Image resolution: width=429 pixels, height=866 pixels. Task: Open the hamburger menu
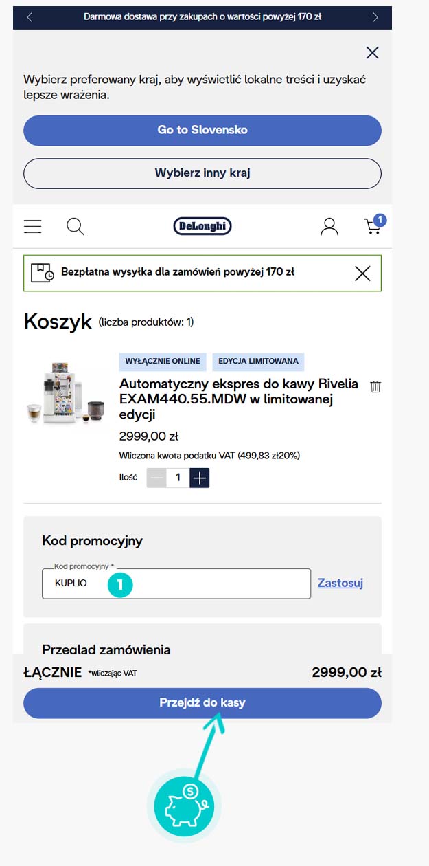point(32,226)
